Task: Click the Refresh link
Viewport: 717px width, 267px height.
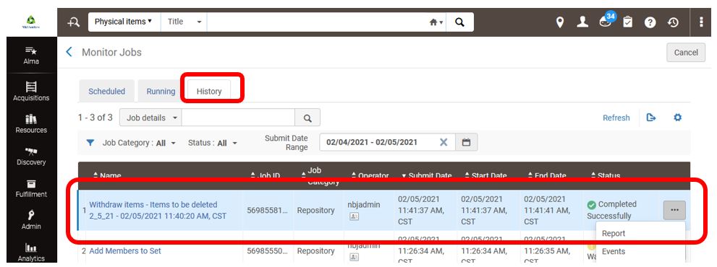Action: coord(616,118)
